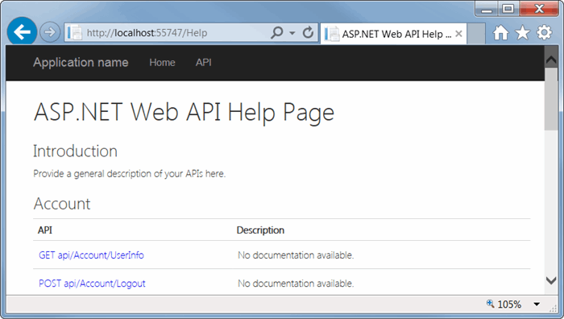Open the Tools gear icon
This screenshot has height=319, width=564.
point(544,33)
